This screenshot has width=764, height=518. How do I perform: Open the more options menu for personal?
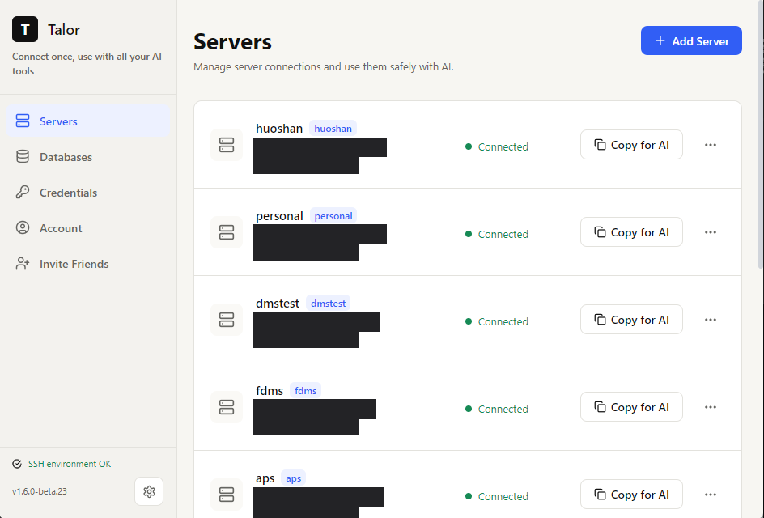pyautogui.click(x=711, y=232)
